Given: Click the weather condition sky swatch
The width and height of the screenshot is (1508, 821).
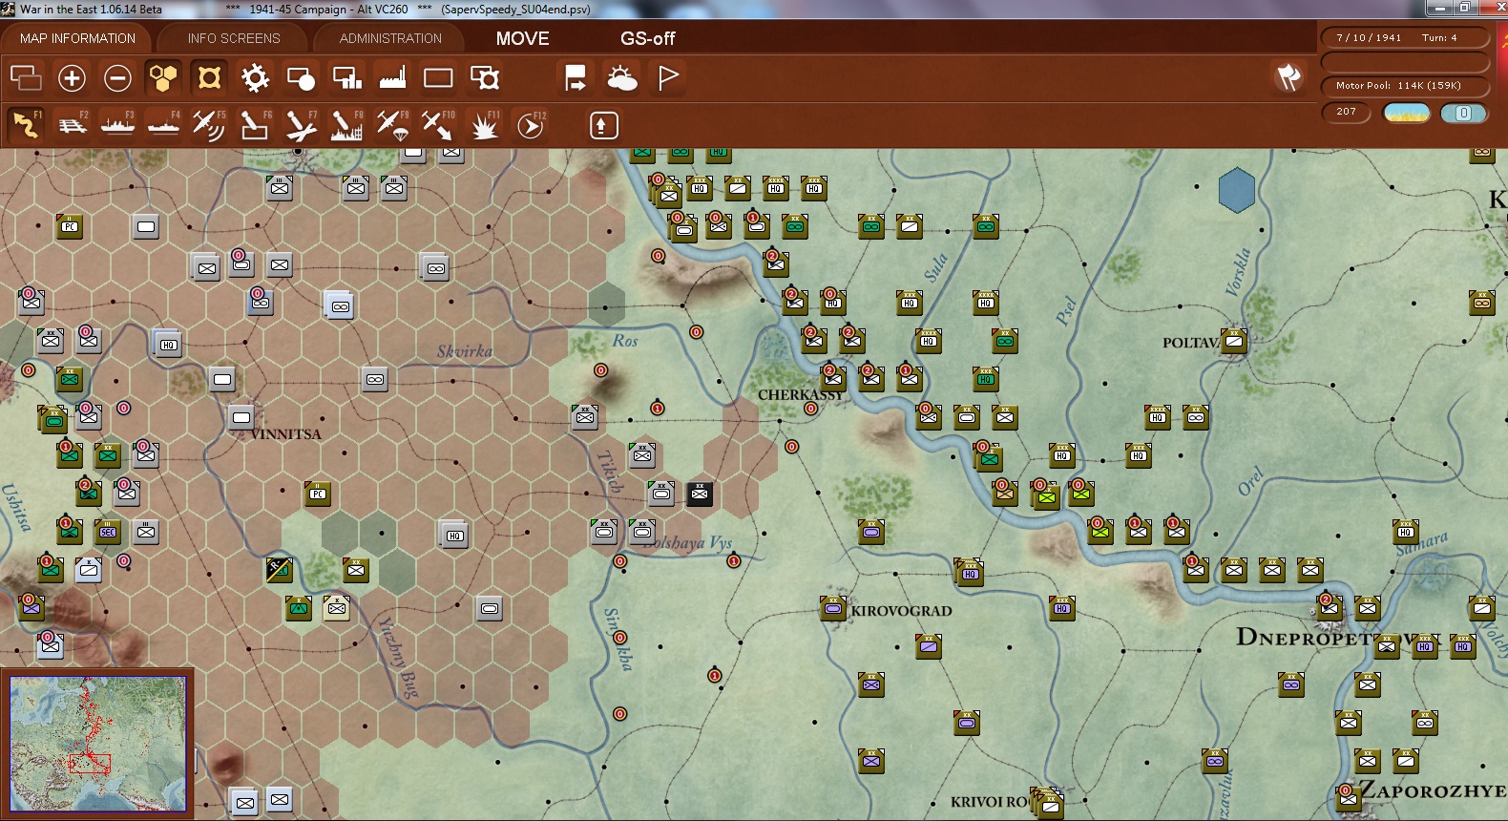Looking at the screenshot, I should click(x=1407, y=113).
